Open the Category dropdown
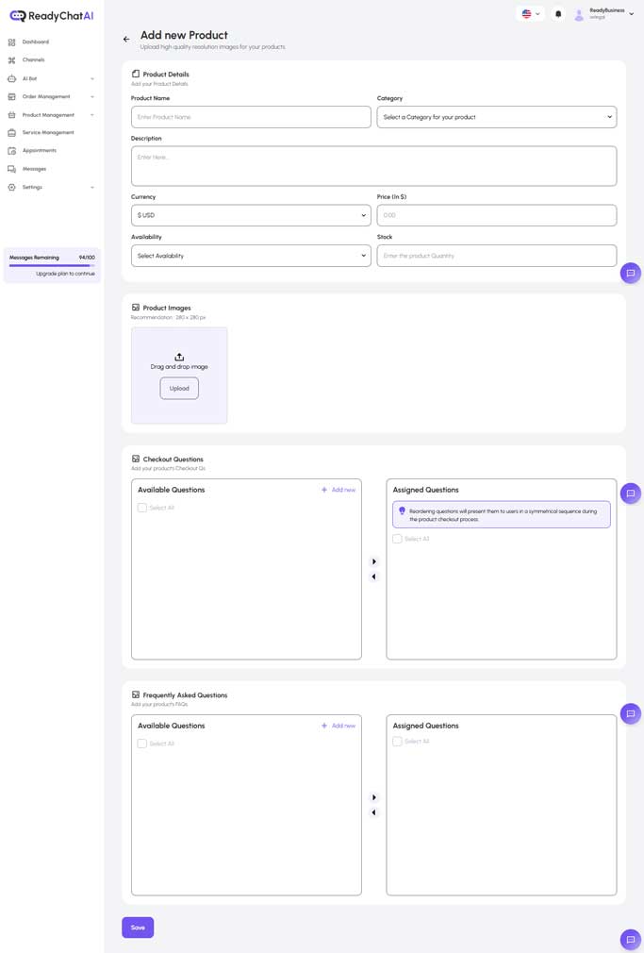The image size is (644, 953). point(496,117)
